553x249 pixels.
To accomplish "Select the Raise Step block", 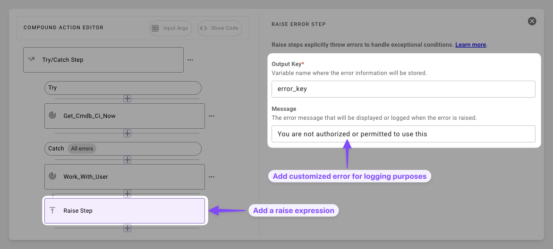I will pos(125,211).
